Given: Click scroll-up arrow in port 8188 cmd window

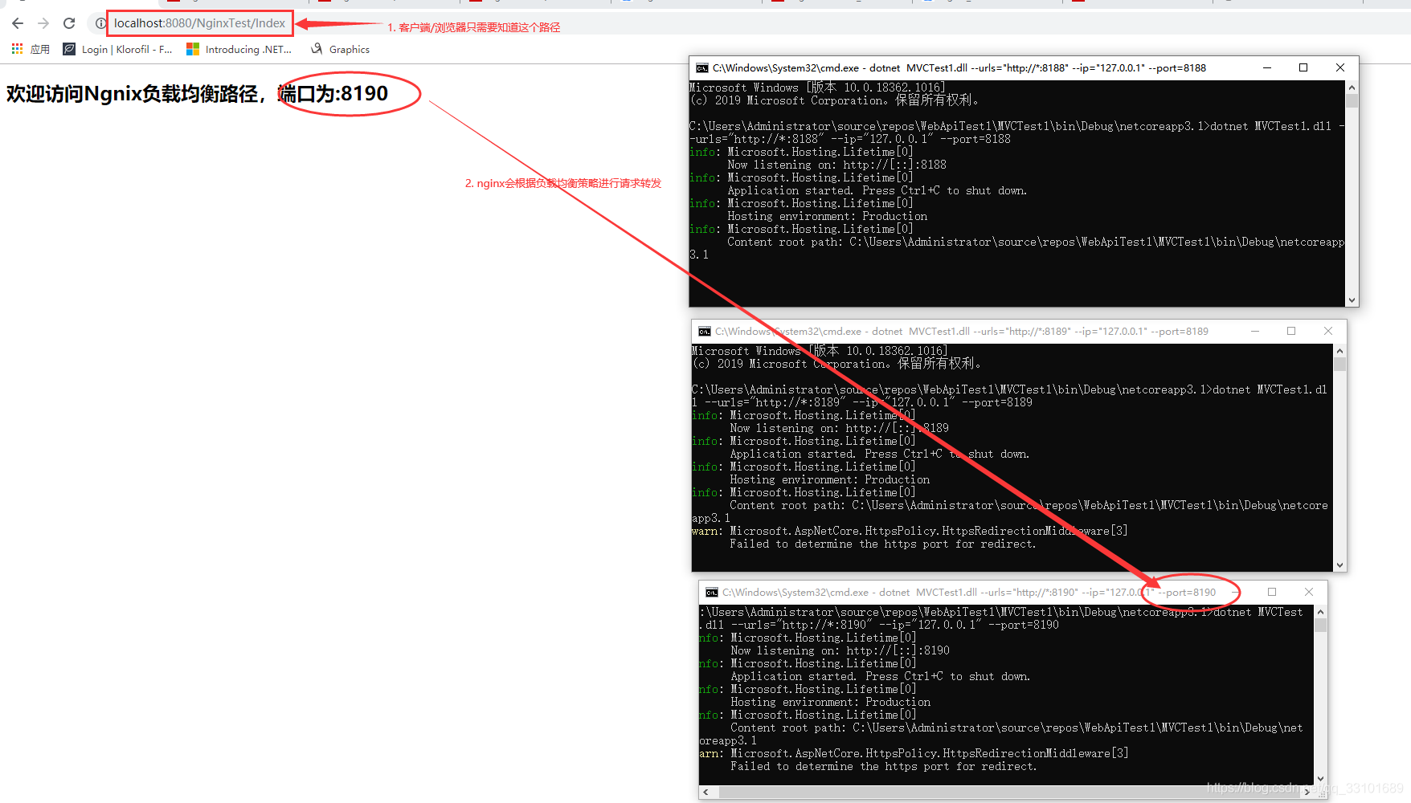Looking at the screenshot, I should coord(1352,88).
